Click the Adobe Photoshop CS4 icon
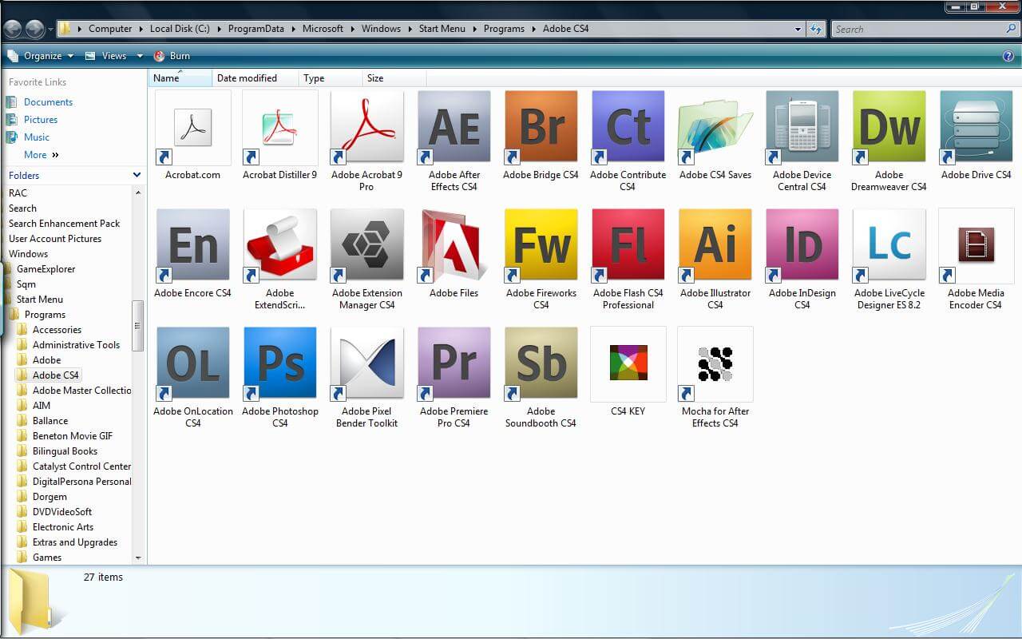Image resolution: width=1022 pixels, height=639 pixels. [x=279, y=364]
